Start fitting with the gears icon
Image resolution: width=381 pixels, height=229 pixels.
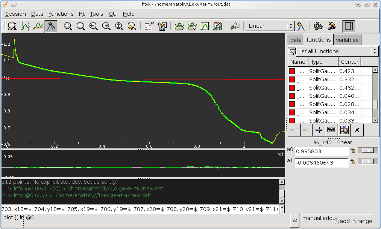pos(318,26)
